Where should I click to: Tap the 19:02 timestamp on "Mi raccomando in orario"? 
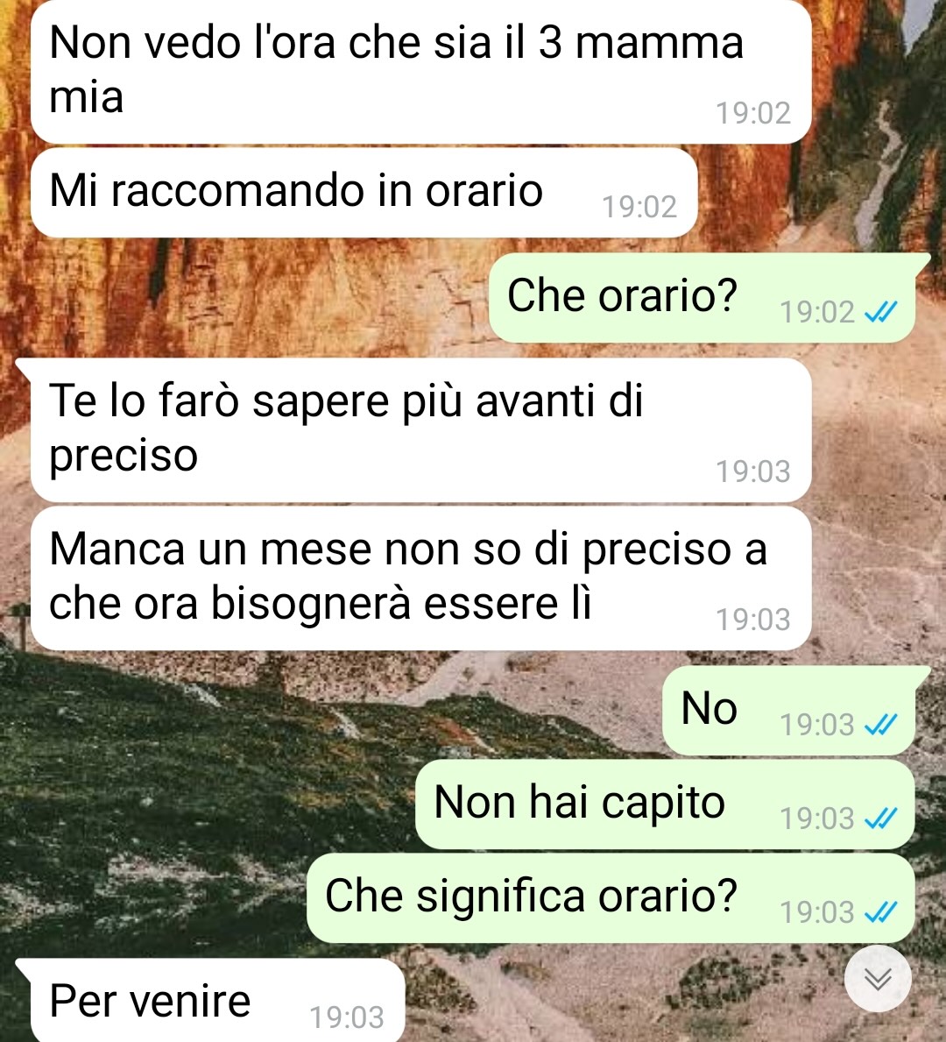tap(639, 207)
